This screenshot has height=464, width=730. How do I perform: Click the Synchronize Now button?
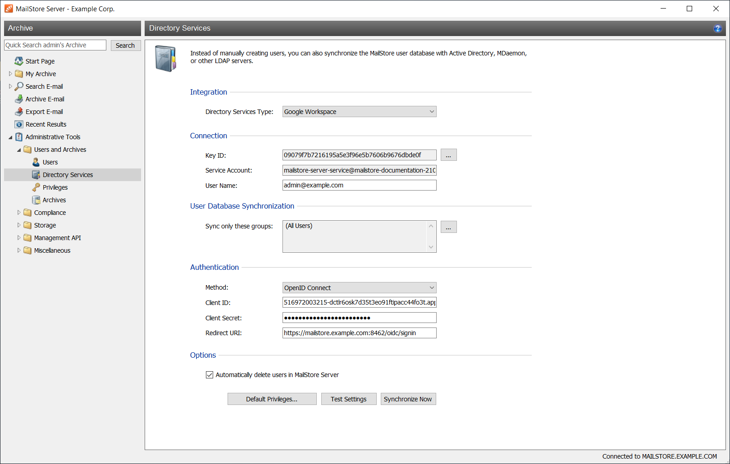[x=408, y=399]
